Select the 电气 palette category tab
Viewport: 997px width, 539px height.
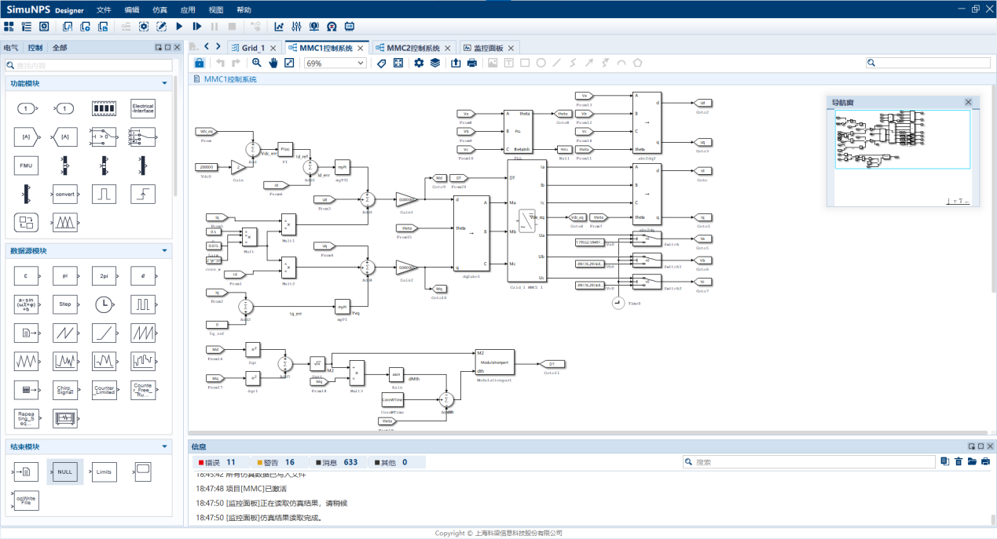point(11,48)
